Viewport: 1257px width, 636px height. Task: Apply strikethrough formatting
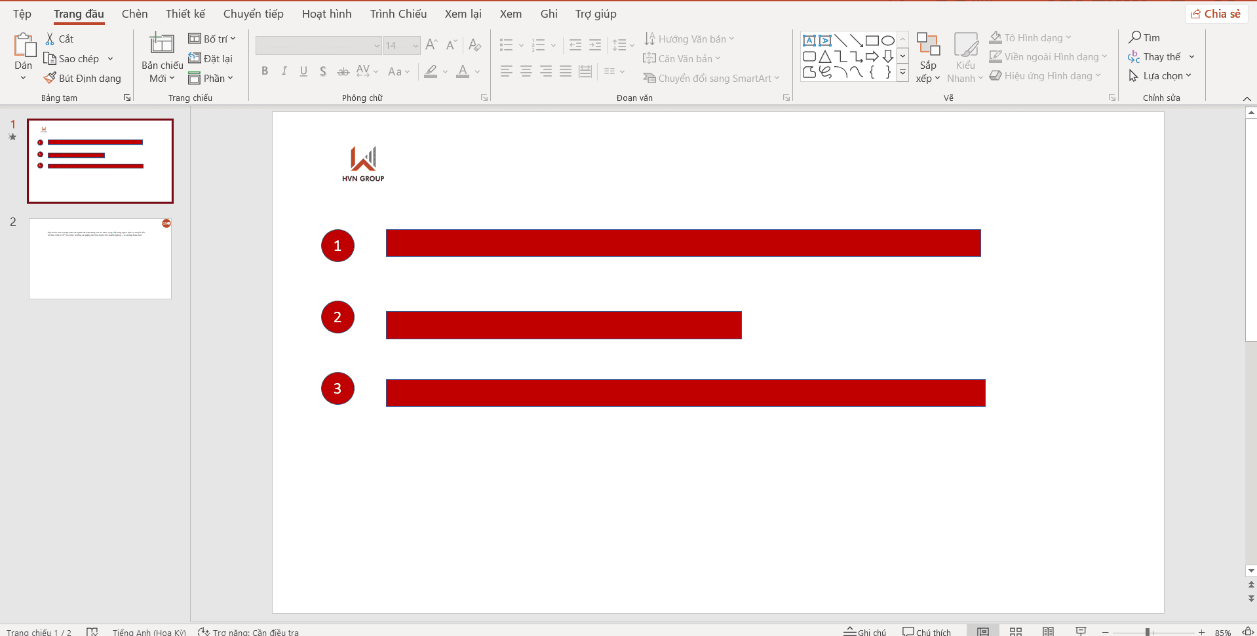tap(343, 71)
